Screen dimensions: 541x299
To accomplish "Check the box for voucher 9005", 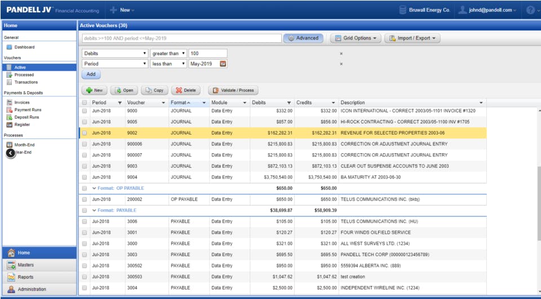I will [x=85, y=122].
